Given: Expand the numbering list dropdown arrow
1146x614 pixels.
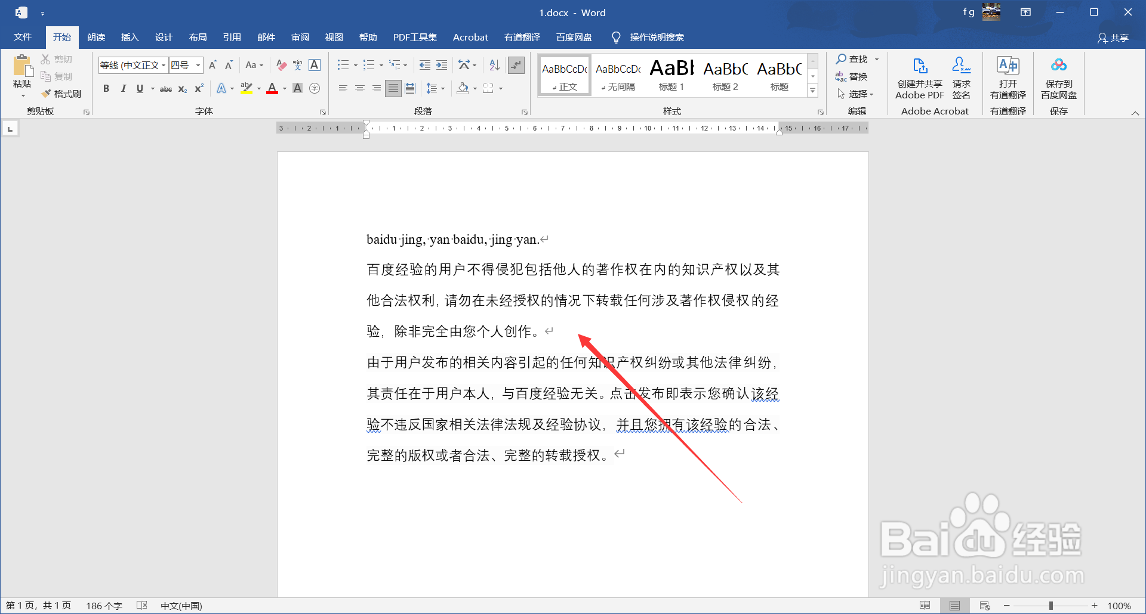Looking at the screenshot, I should 381,65.
